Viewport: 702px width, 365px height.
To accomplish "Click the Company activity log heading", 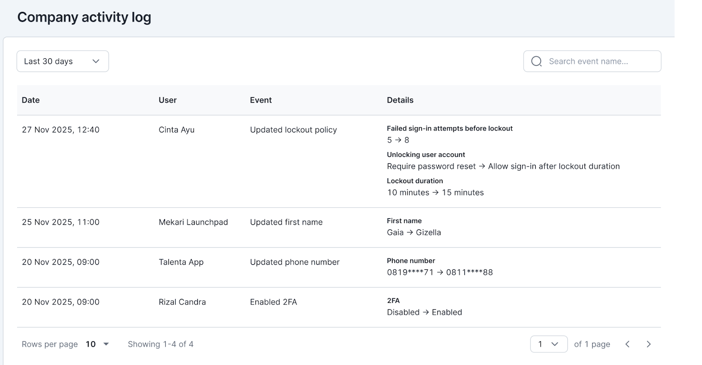I will 84,18.
